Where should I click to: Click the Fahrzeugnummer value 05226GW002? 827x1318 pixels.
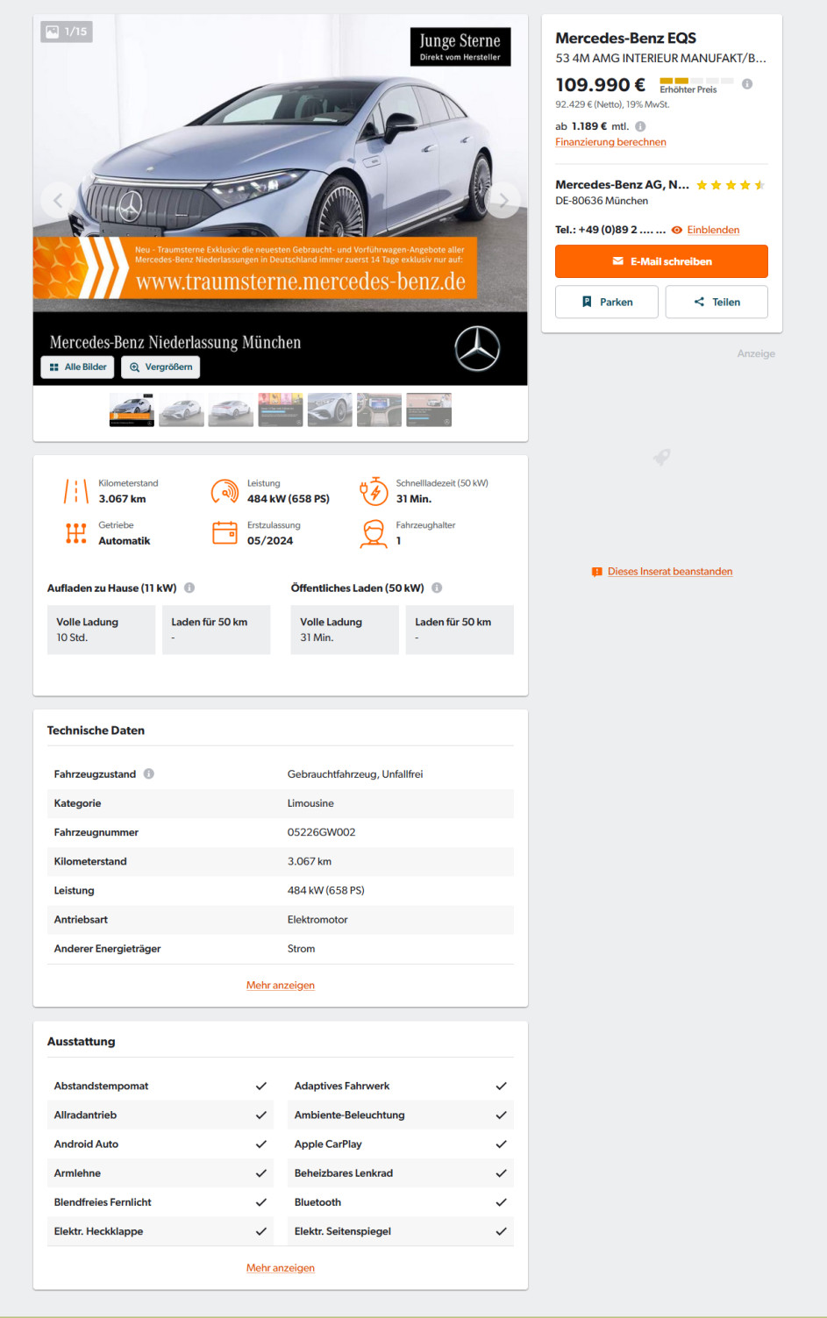(x=322, y=833)
